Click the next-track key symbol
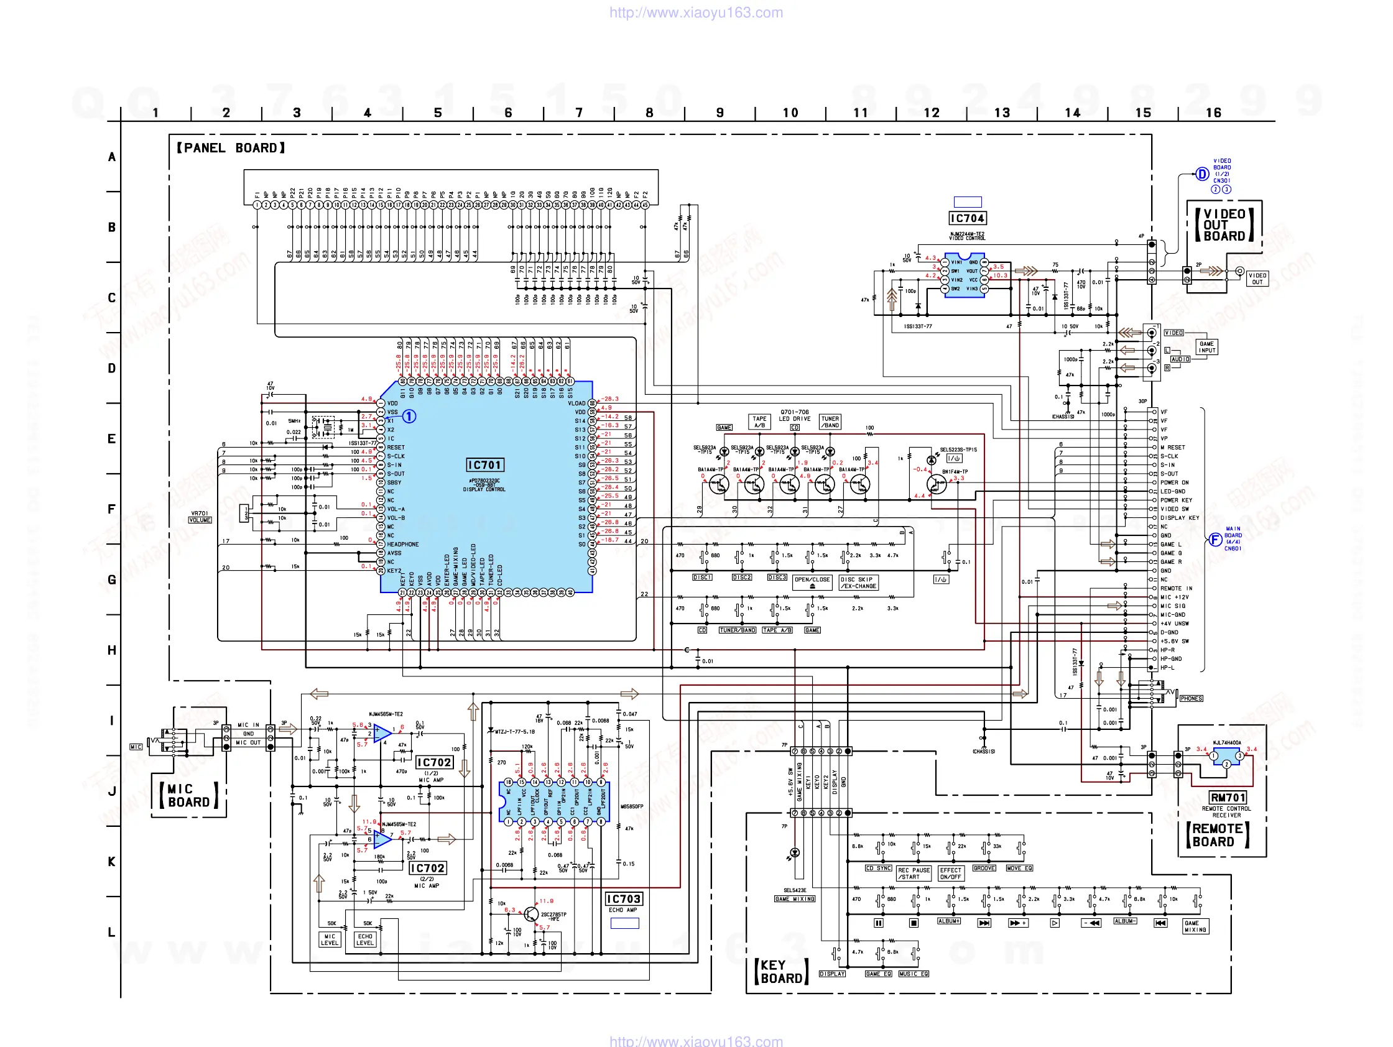 click(984, 923)
